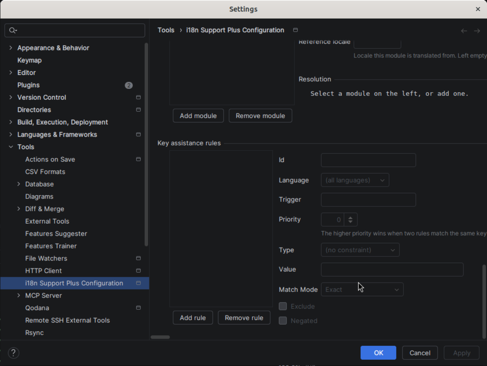
Task: Click the Trigger input field
Action: tap(369, 200)
